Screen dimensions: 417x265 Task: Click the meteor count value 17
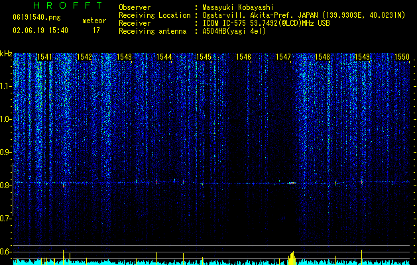point(96,30)
